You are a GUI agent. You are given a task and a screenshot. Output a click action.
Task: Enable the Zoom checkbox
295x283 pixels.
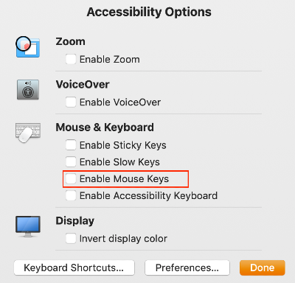click(x=71, y=59)
